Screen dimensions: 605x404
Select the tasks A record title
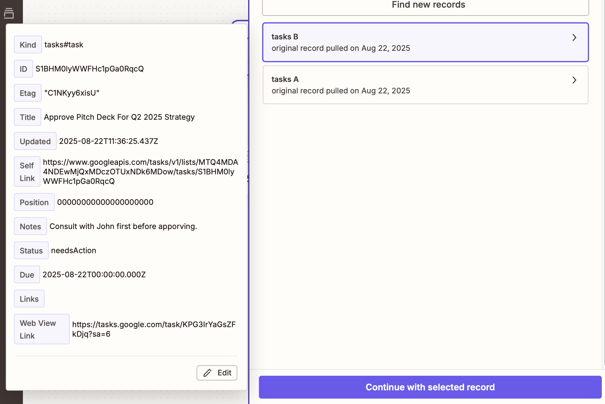[x=285, y=79]
